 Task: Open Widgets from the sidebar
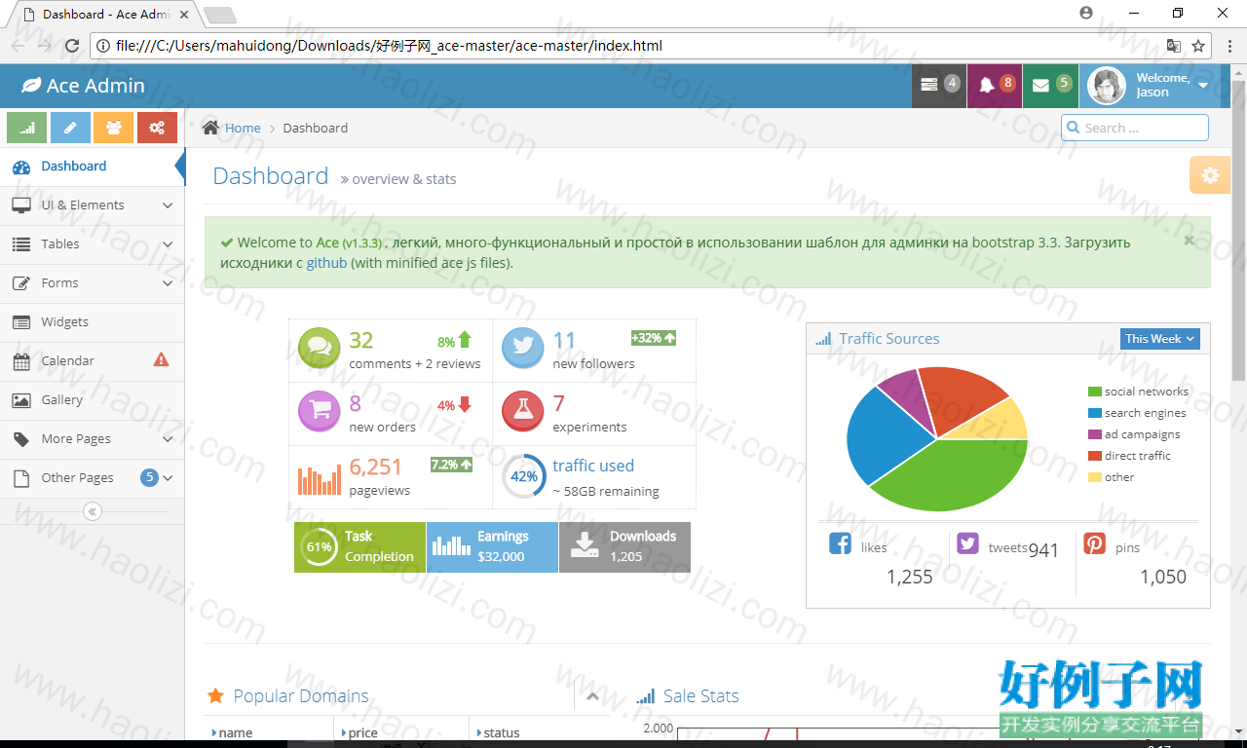point(92,322)
